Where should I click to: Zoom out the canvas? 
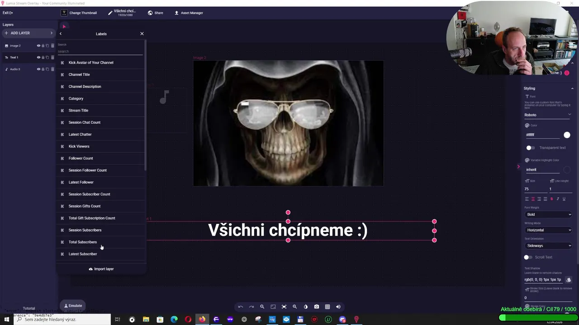pos(262,307)
